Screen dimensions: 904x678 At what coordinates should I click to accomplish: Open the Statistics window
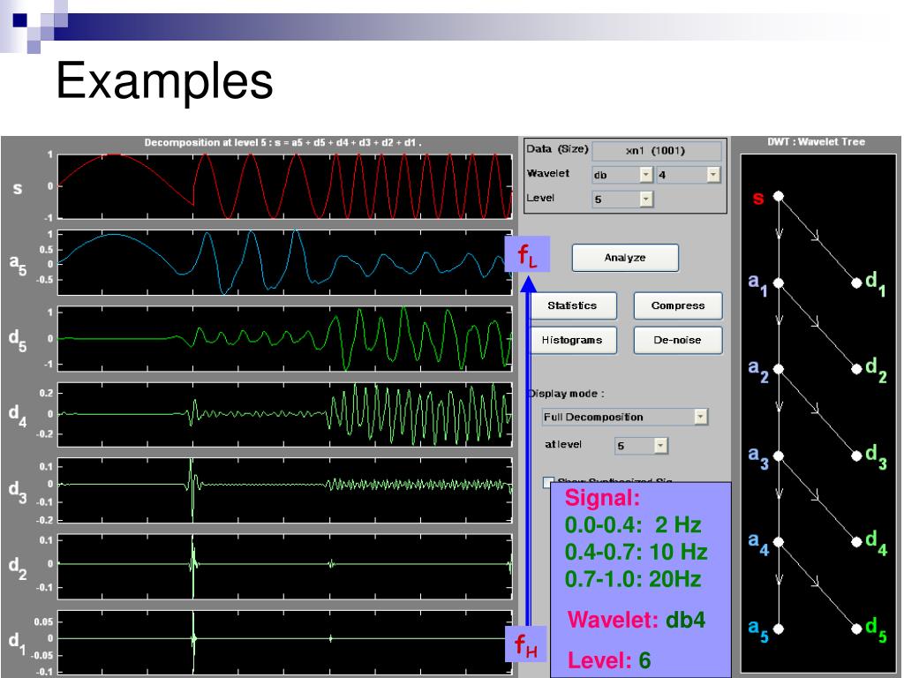572,305
